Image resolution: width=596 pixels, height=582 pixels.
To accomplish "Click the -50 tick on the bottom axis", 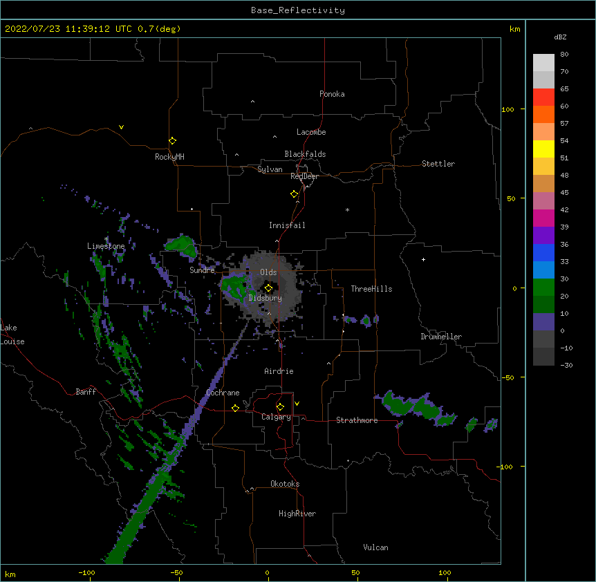I will pos(176,572).
